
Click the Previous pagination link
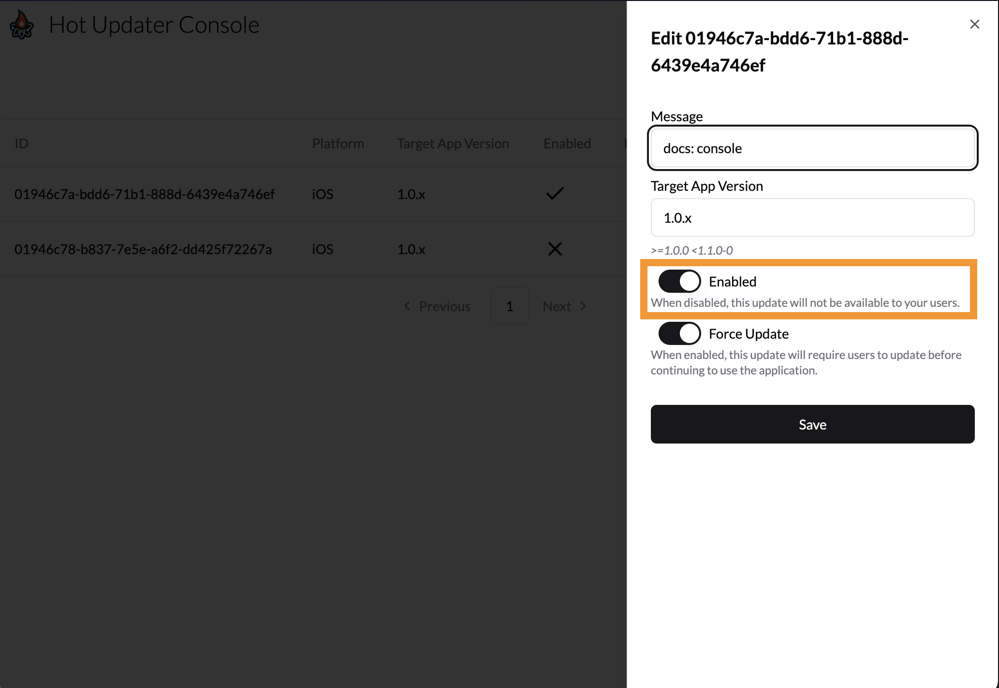[444, 306]
